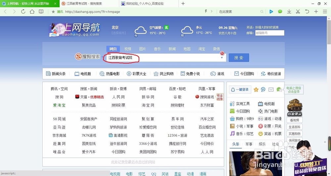Screen dimensions: 331x176
Task: Click the scissors screenshot tool icon
Action: (298, 12)
